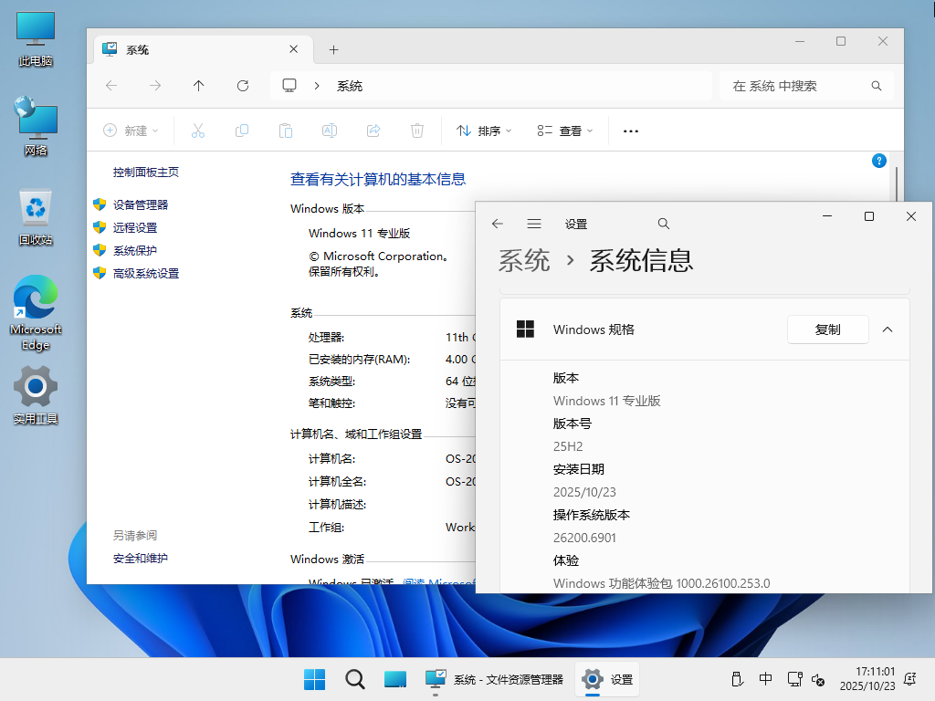Open the 查看 view dropdown

point(565,131)
